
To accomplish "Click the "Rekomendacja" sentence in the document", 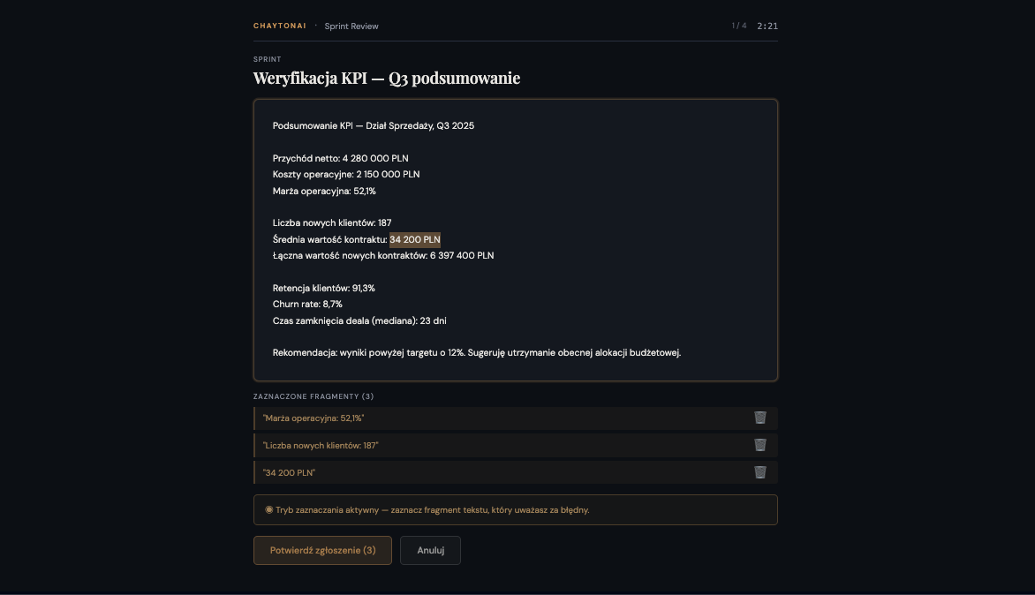I will pos(477,352).
